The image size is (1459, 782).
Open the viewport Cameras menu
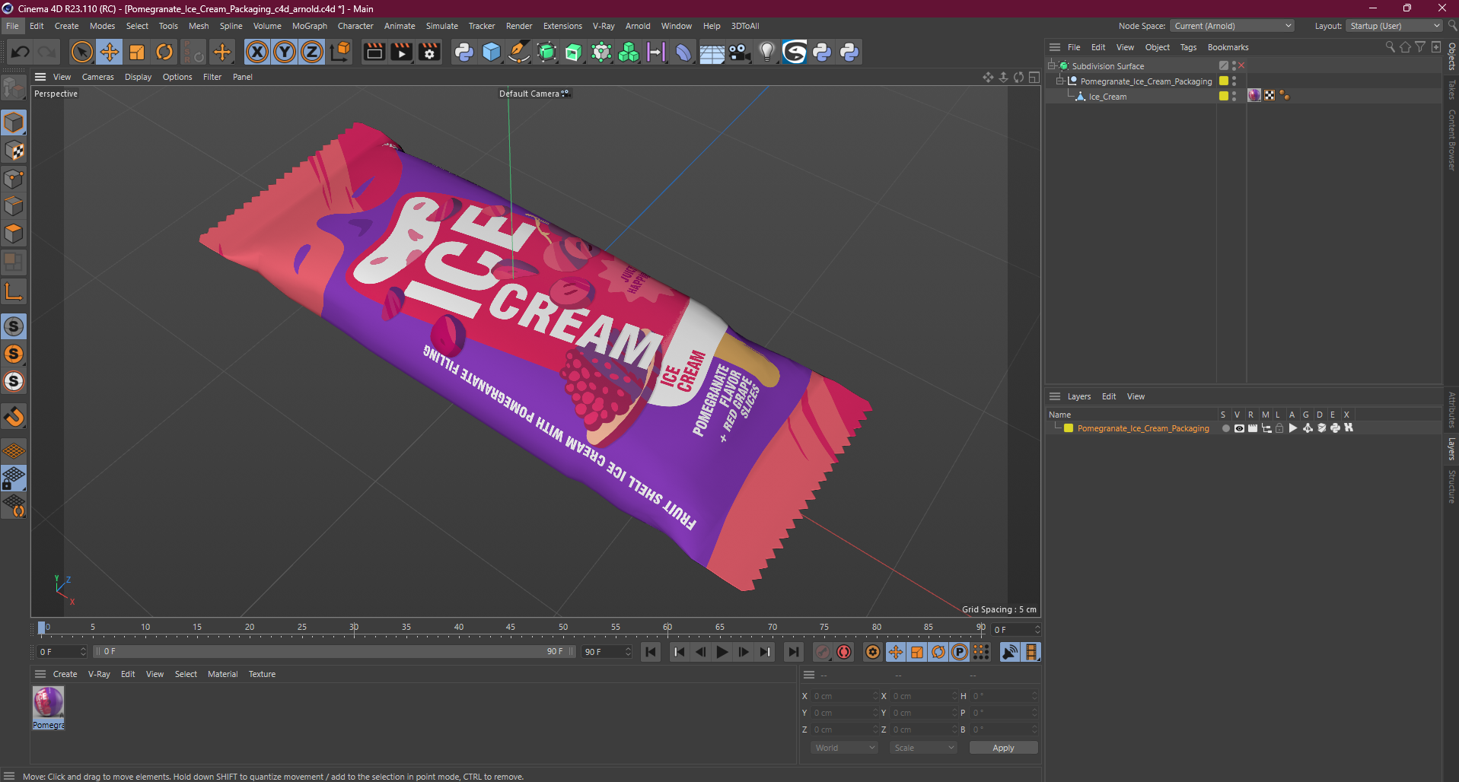[98, 77]
